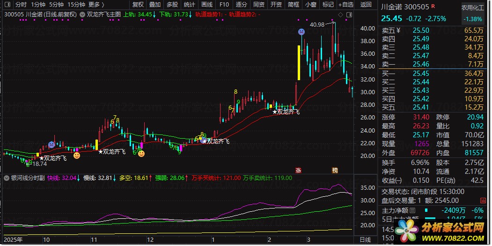Click the 卖五 order book row

433,30
